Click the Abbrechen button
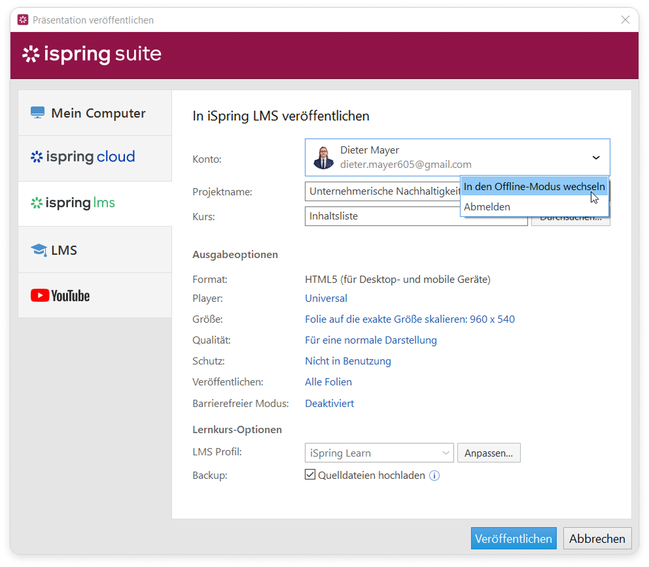The image size is (649, 567). click(597, 539)
